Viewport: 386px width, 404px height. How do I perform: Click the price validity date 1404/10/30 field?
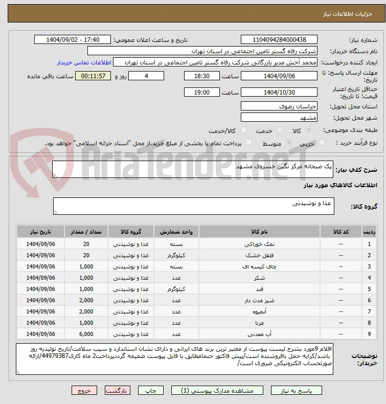pos(279,92)
